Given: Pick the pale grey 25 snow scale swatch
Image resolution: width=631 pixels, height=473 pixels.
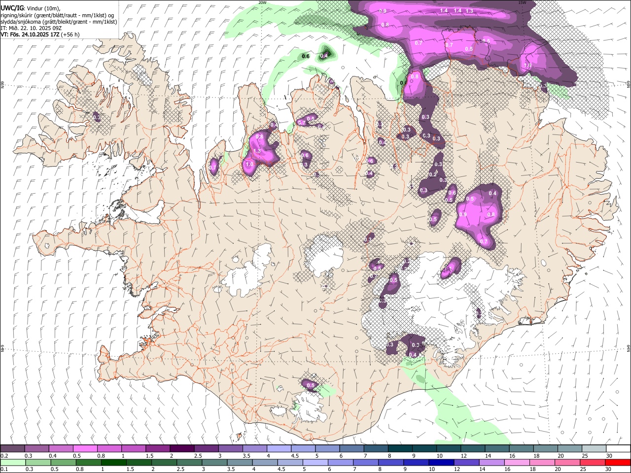Looking at the screenshot, I should coord(594,449).
